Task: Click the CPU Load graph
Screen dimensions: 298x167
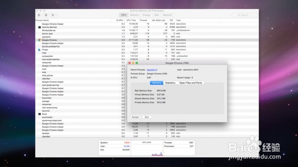Action: 147,148
